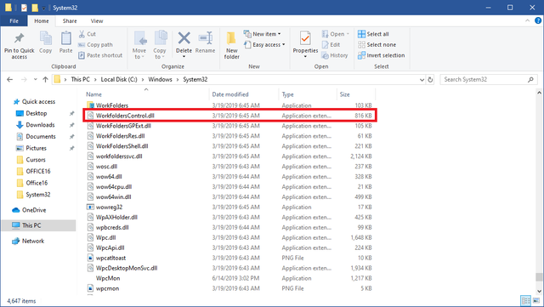Expand address bar history dropdown
The width and height of the screenshot is (544, 307).
pyautogui.click(x=422, y=80)
